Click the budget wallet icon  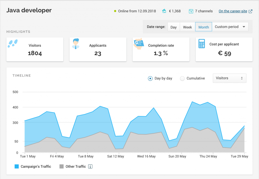pos(164,11)
